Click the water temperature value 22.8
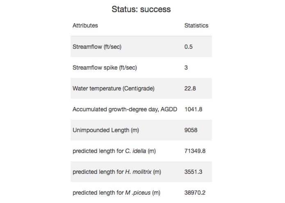The height and width of the screenshot is (203, 285). [190, 88]
